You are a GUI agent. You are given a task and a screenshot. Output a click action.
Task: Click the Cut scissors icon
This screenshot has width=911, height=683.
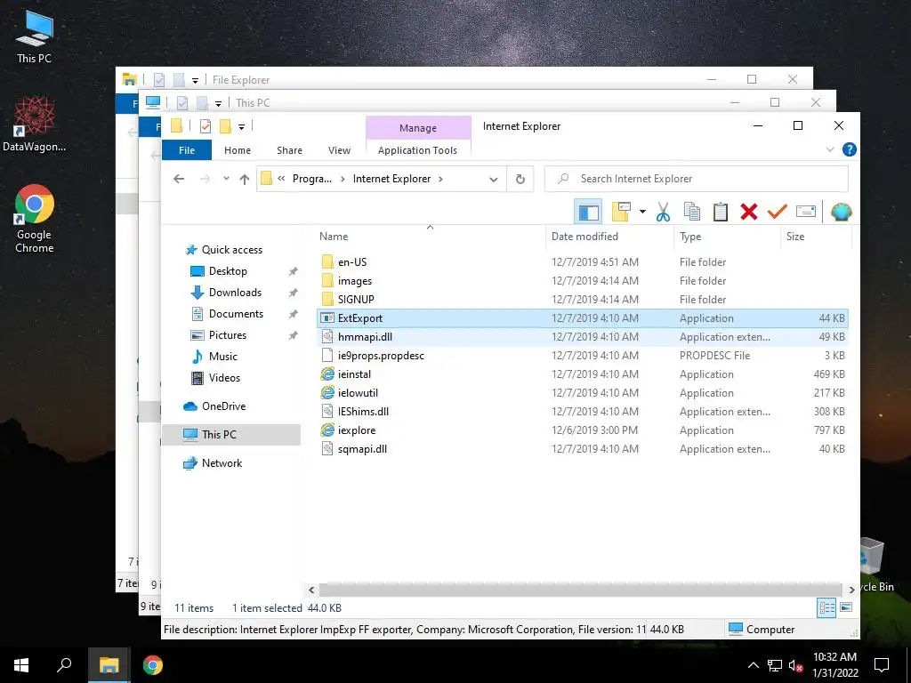tap(663, 212)
